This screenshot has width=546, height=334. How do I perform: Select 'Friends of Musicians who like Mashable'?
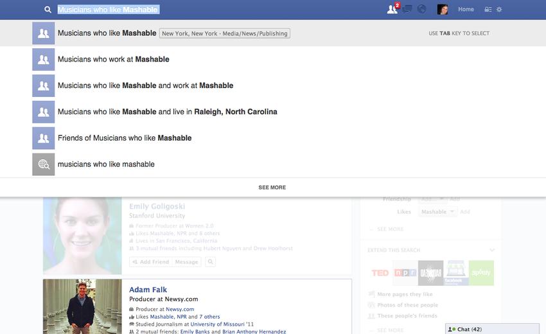tap(125, 138)
